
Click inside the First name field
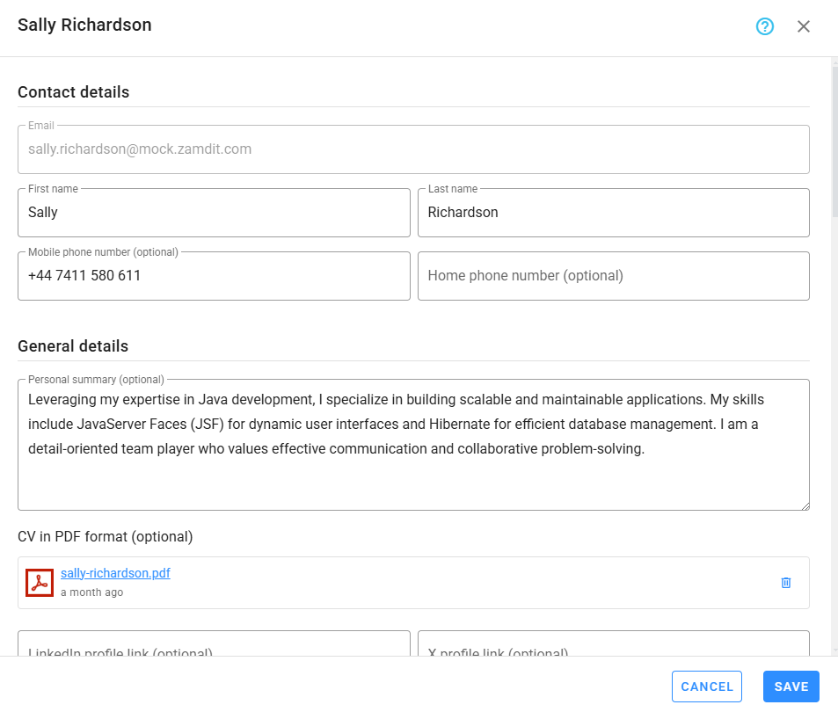pos(214,212)
